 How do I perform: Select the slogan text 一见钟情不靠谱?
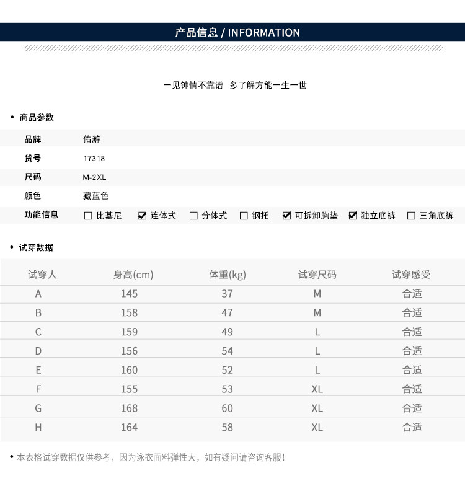(193, 86)
